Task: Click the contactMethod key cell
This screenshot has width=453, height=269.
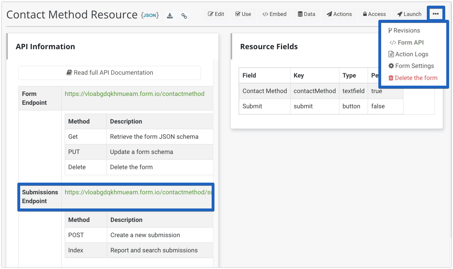Action: [314, 91]
